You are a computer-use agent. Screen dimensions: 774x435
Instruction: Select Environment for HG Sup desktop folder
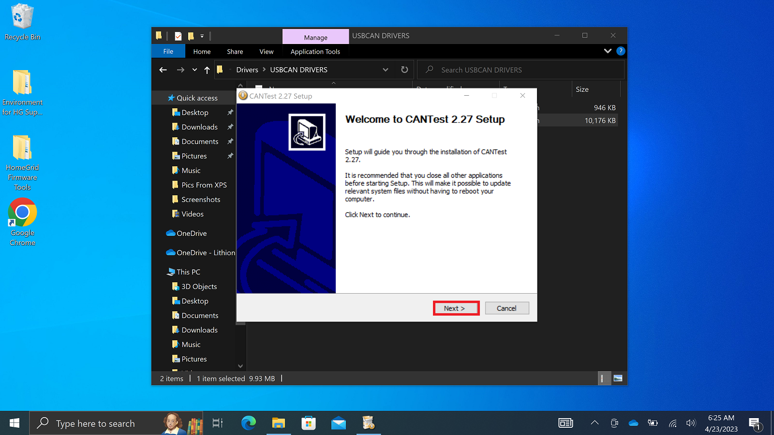click(22, 93)
